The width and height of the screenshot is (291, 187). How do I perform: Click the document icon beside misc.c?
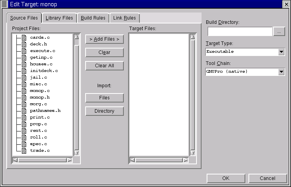pyautogui.click(x=24, y=84)
